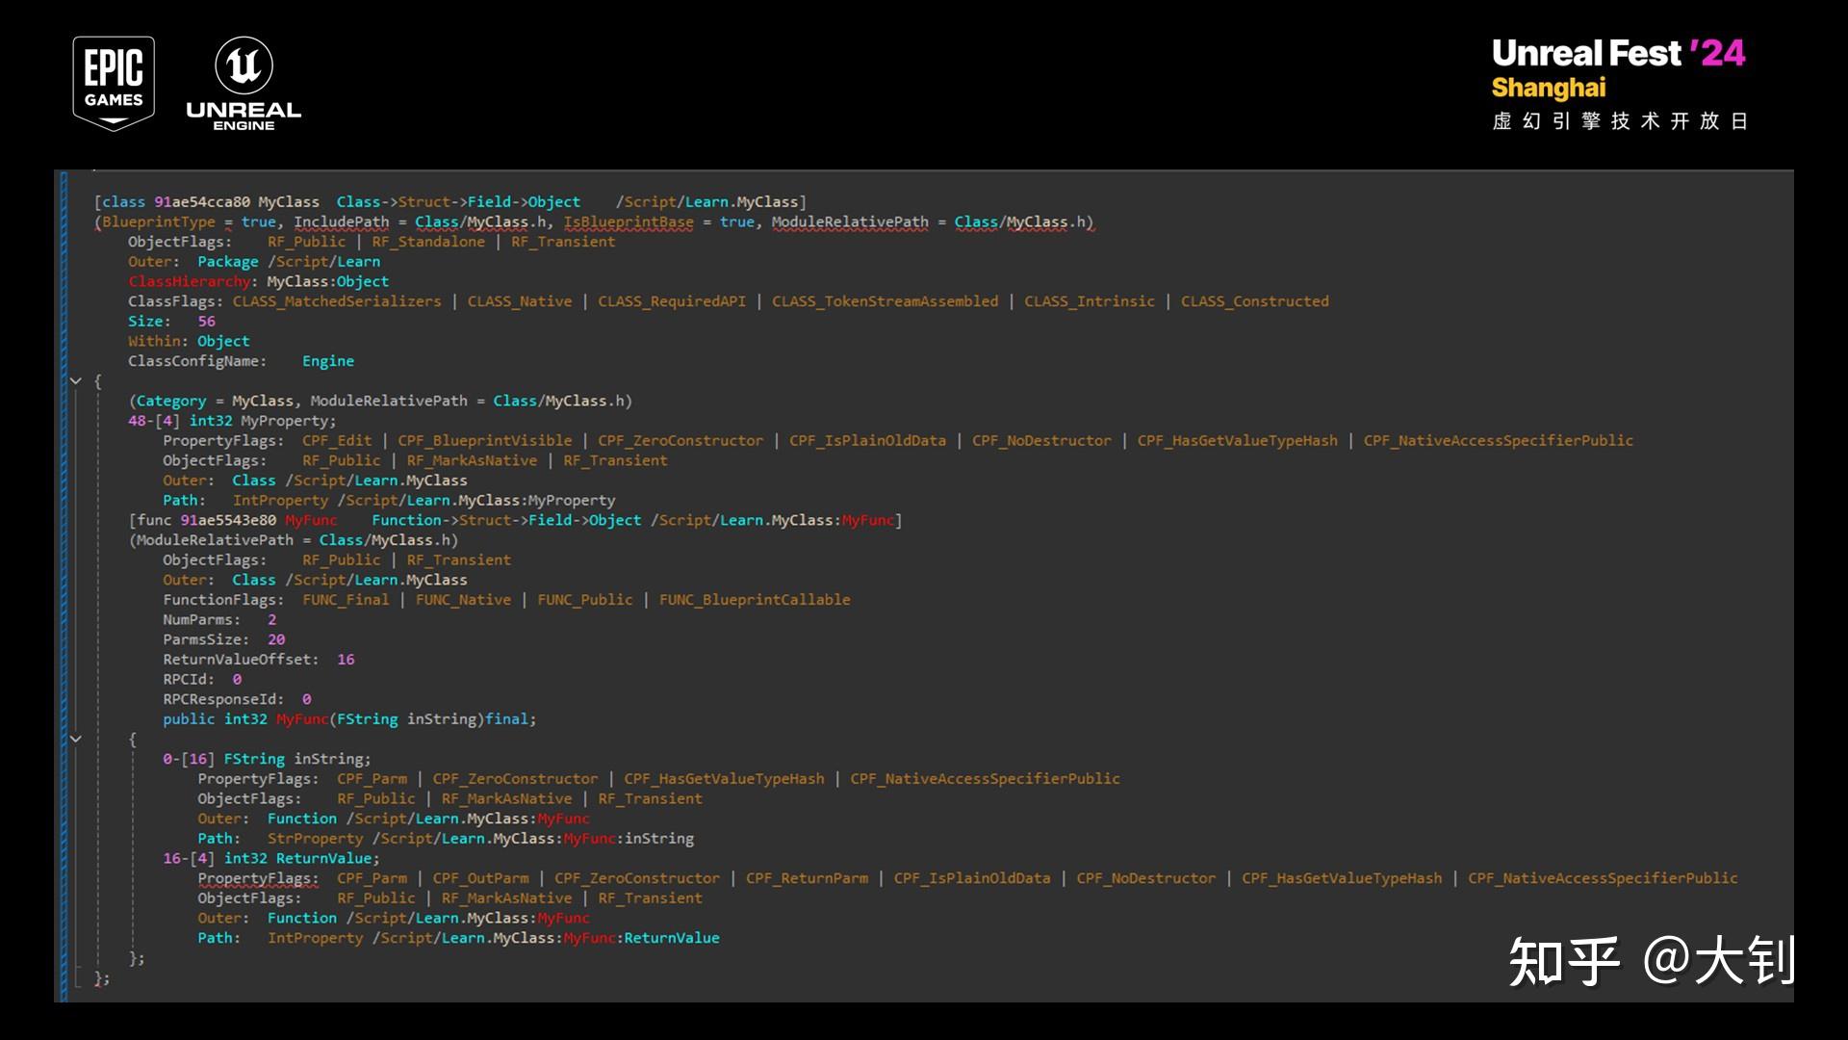The height and width of the screenshot is (1040, 1848).
Task: Click the int32 MyProperty declaration
Action: (x=262, y=421)
